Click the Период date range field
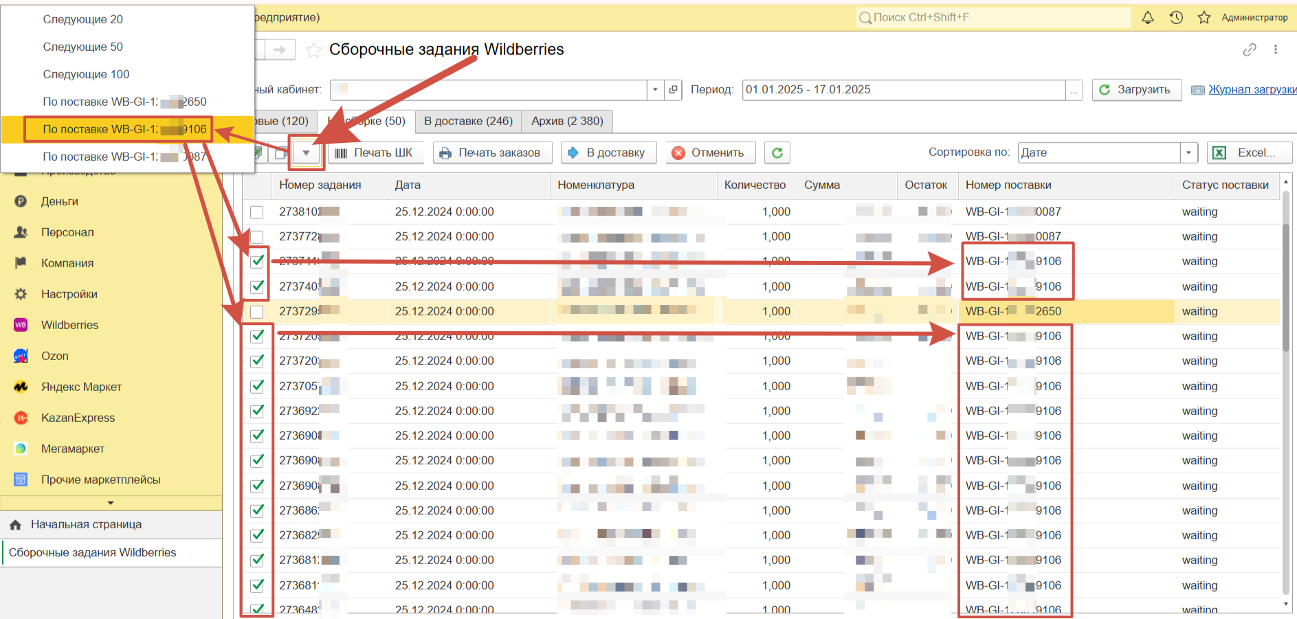Screen dimensions: 1297x619 pos(904,90)
